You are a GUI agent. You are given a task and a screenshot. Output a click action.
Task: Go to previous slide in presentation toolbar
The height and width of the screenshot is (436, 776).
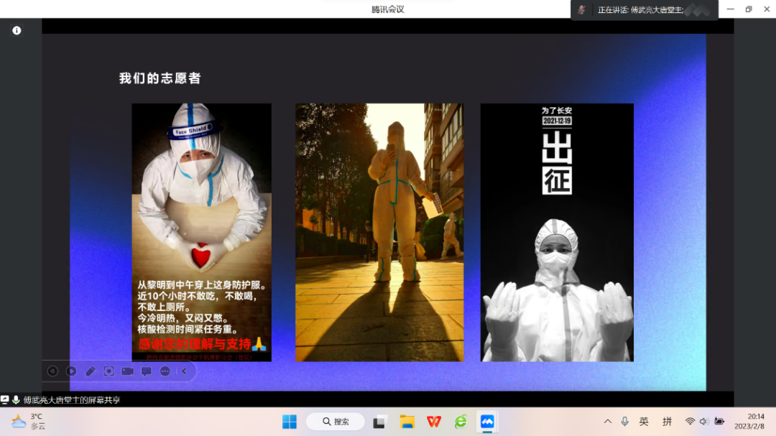tap(52, 371)
